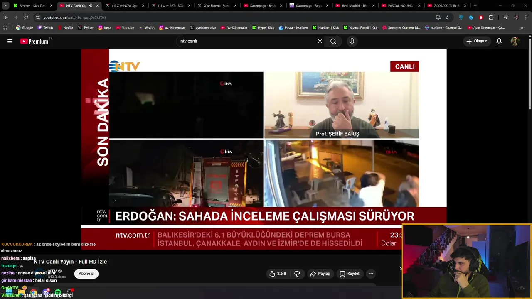Switch to the X'te Ekrem tab
Viewport: 532px width, 299px height.
(217, 5)
